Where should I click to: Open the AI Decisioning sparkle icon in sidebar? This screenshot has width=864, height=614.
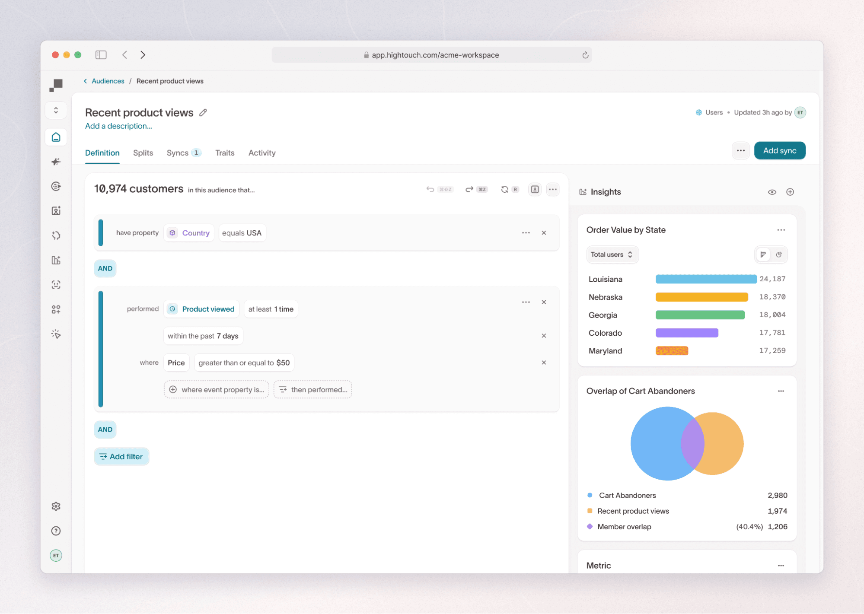click(56, 162)
